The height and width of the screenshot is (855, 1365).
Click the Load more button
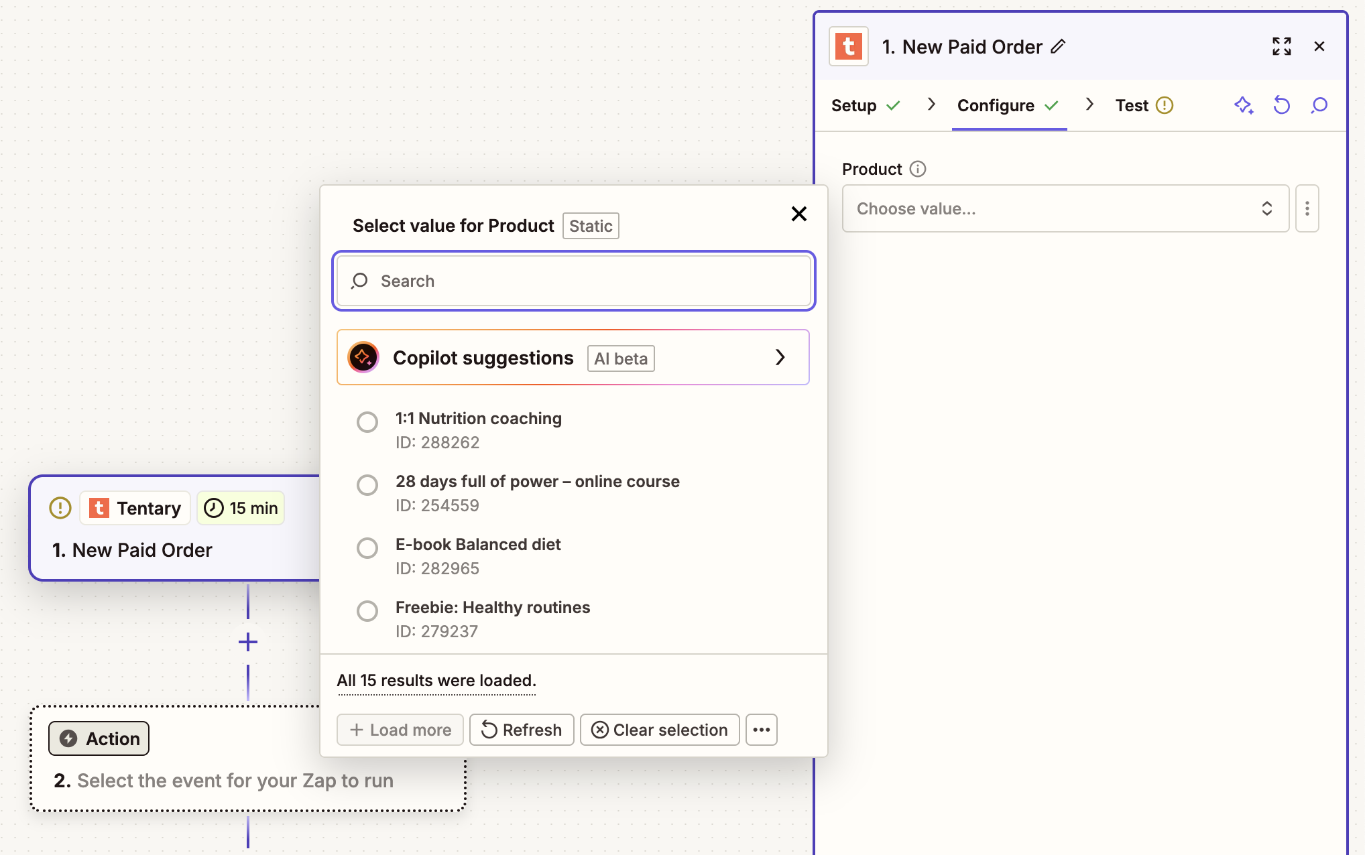click(400, 730)
